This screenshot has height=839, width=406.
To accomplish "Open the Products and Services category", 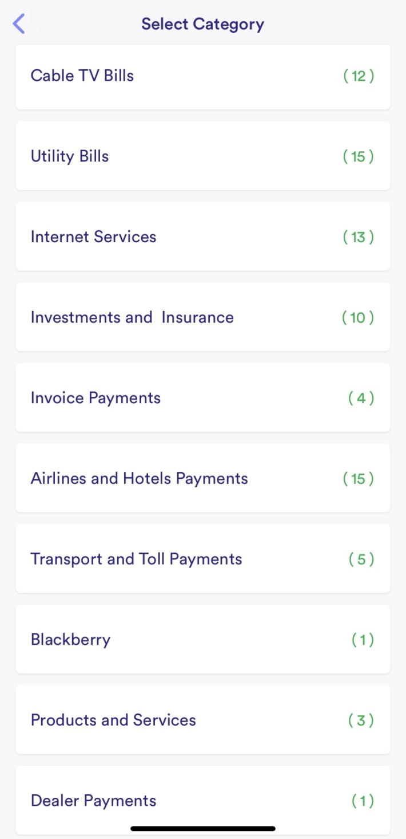I will [x=113, y=720].
